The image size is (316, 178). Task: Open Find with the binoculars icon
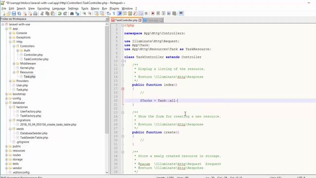point(72,13)
